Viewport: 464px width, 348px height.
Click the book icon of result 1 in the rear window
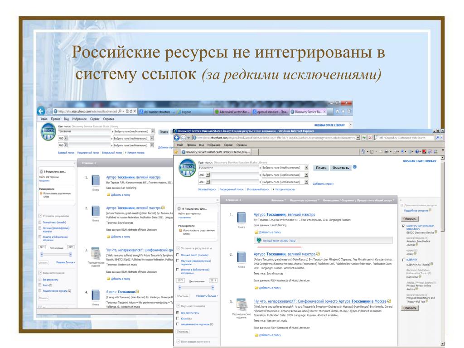coord(96,180)
